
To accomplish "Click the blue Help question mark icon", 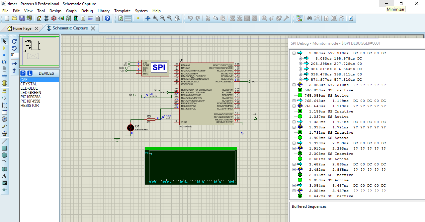I will (108, 18).
